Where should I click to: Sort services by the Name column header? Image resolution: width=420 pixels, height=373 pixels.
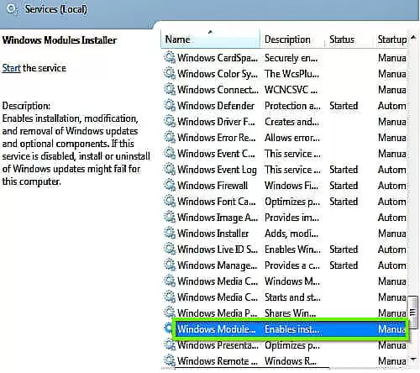click(x=211, y=39)
